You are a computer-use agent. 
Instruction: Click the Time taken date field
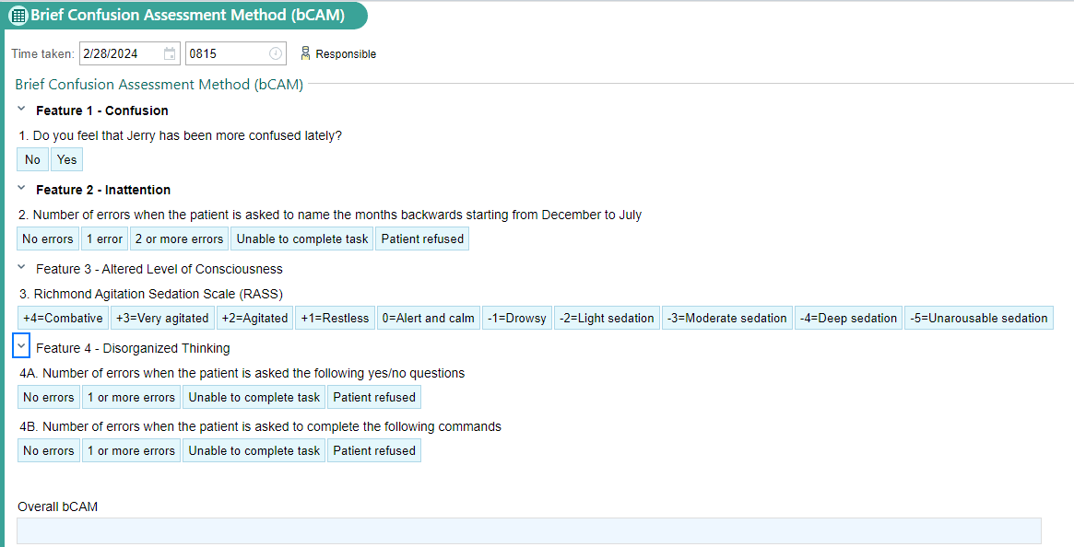point(129,53)
